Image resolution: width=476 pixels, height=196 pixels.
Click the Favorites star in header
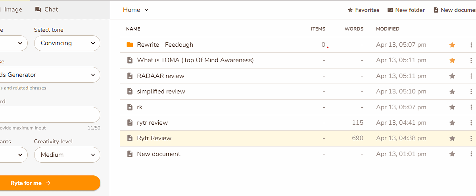[x=350, y=10]
